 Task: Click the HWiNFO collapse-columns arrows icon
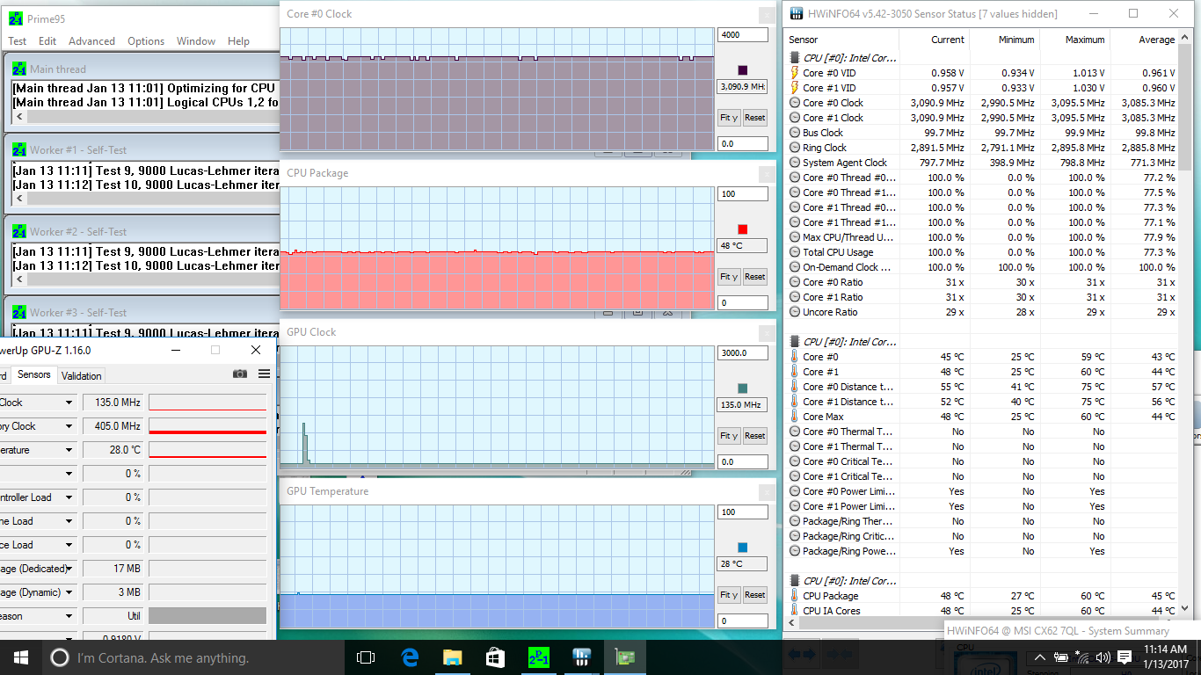click(841, 653)
